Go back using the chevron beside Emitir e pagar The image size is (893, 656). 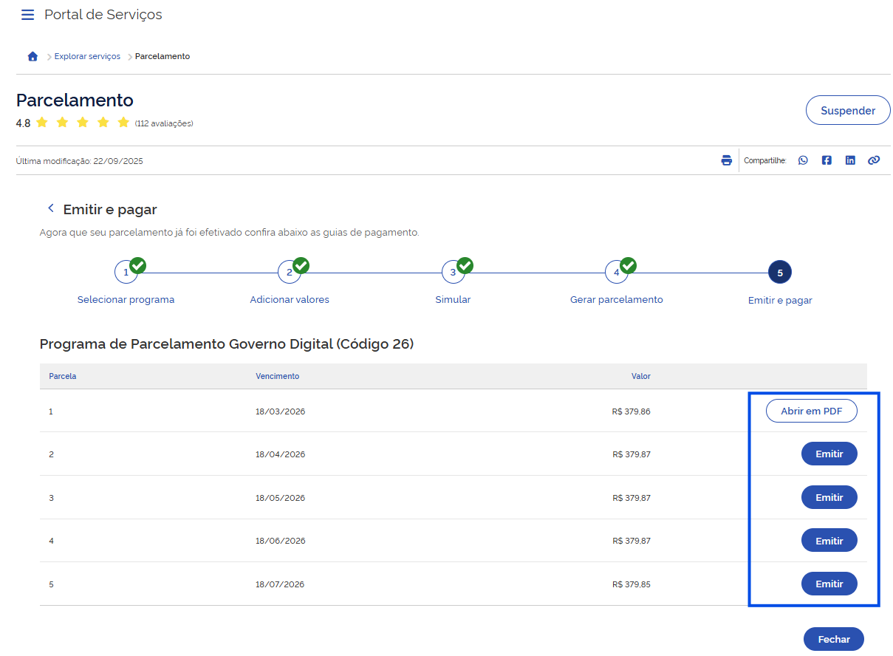tap(51, 209)
